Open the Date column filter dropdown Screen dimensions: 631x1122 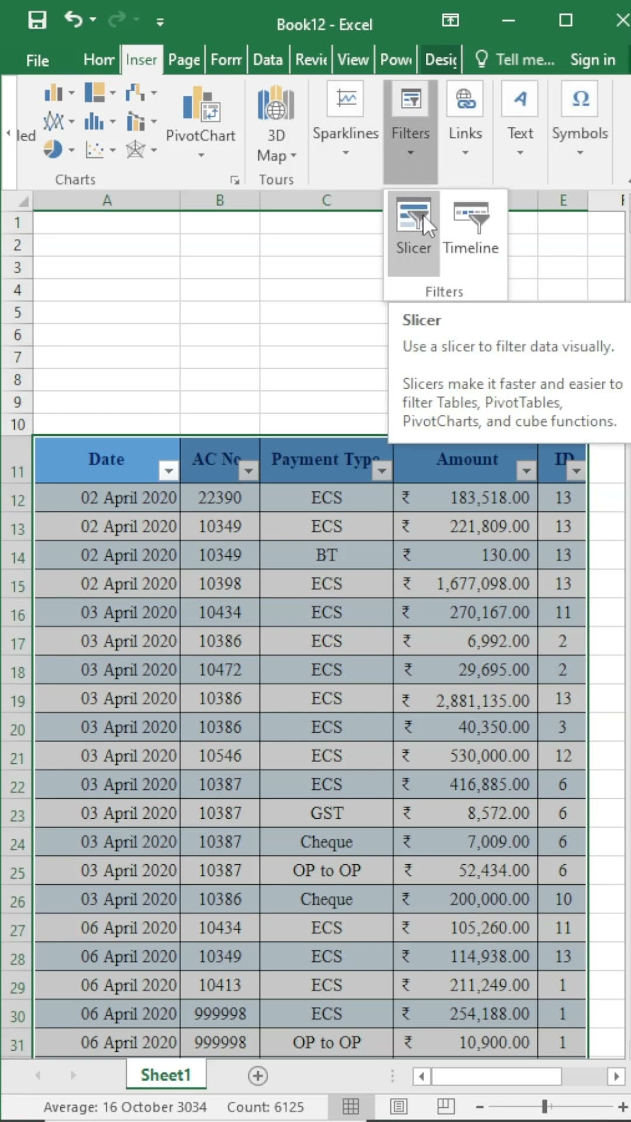tap(168, 470)
